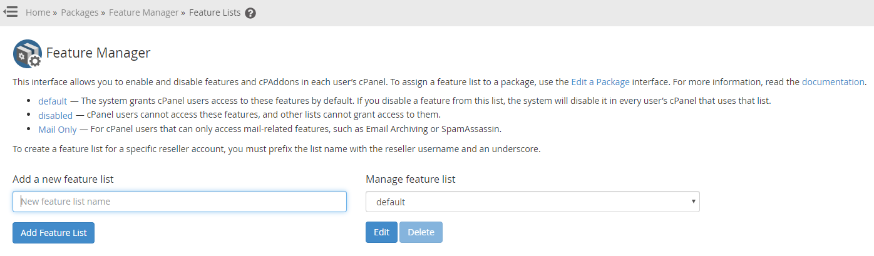Click the Feature Manager package gear icon

tap(28, 54)
